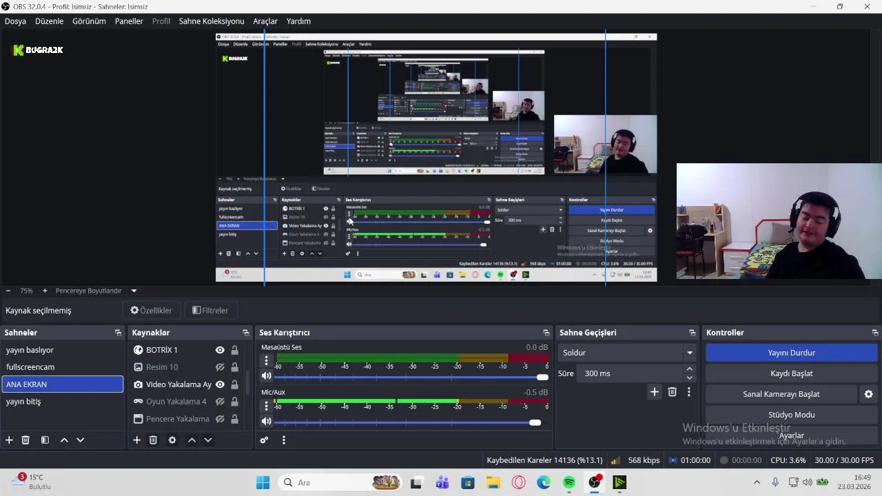
Task: Add a new scene with plus icon
Action: 9,440
